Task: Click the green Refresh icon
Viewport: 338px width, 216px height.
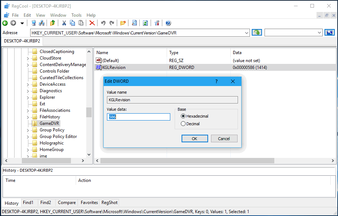Action: pos(146,23)
